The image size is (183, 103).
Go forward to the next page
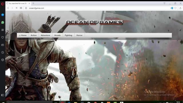pyautogui.click(x=12, y=8)
